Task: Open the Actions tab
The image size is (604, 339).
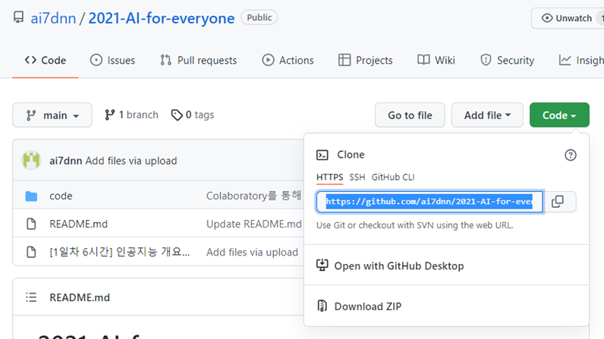Action: [288, 61]
